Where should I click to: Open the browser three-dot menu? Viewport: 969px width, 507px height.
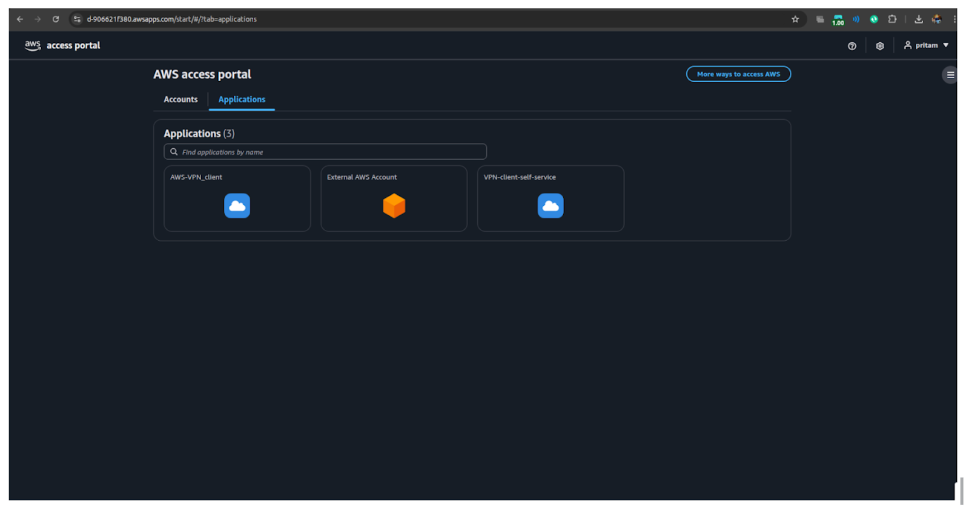[954, 19]
